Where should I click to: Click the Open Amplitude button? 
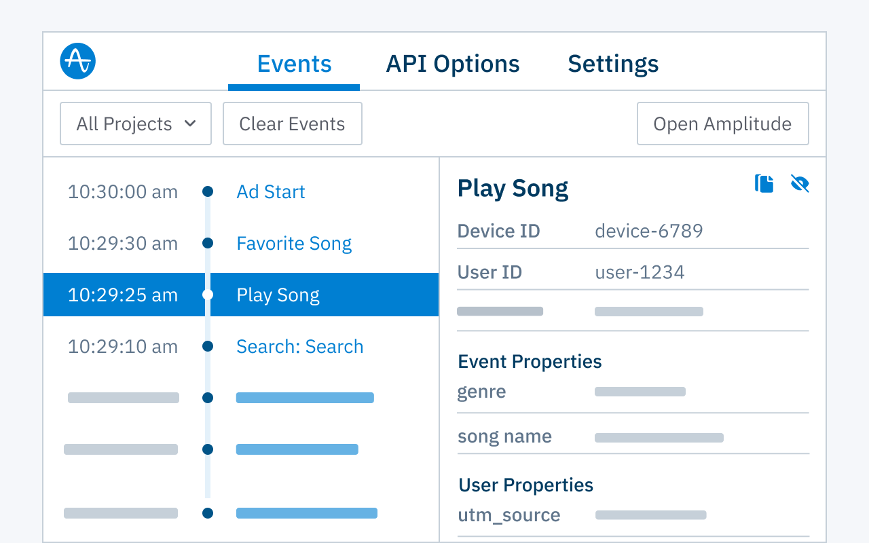tap(722, 124)
